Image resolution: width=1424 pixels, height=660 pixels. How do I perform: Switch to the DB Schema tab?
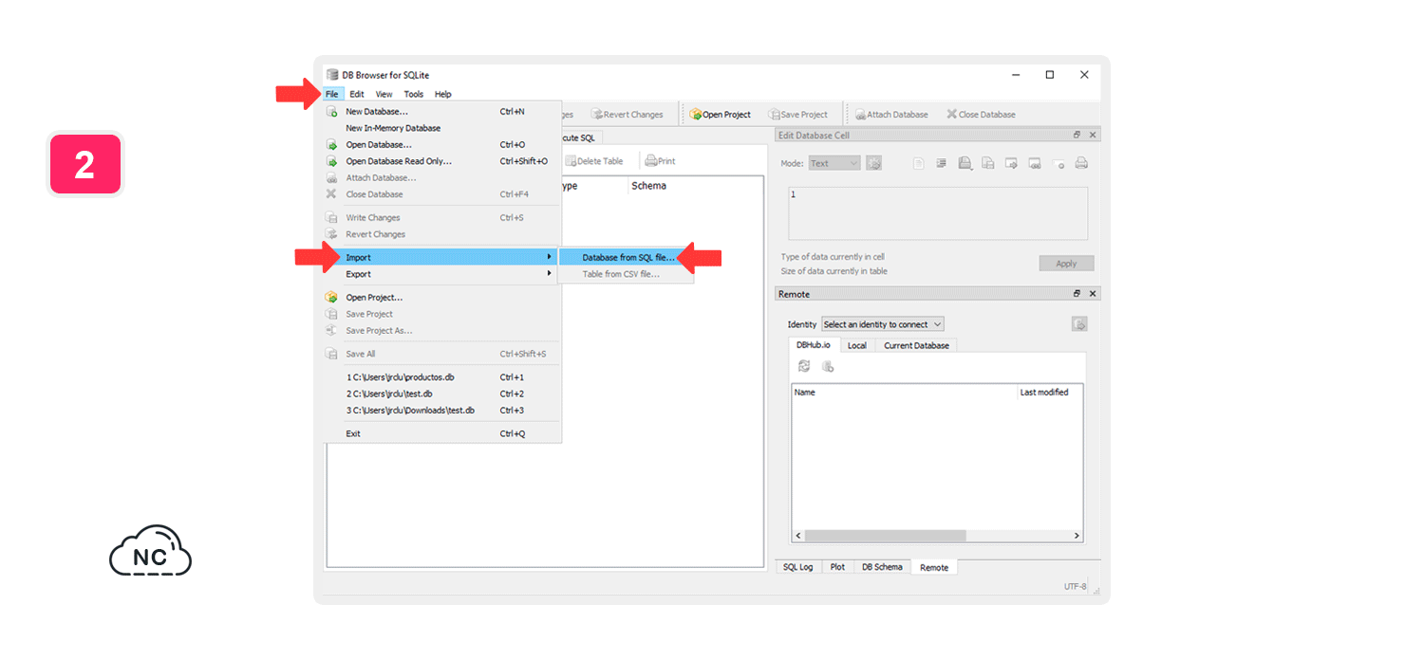pos(882,567)
